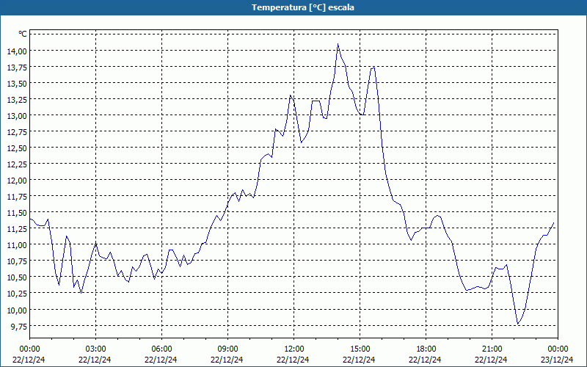Select the 13,75 y-axis value

click(x=17, y=67)
